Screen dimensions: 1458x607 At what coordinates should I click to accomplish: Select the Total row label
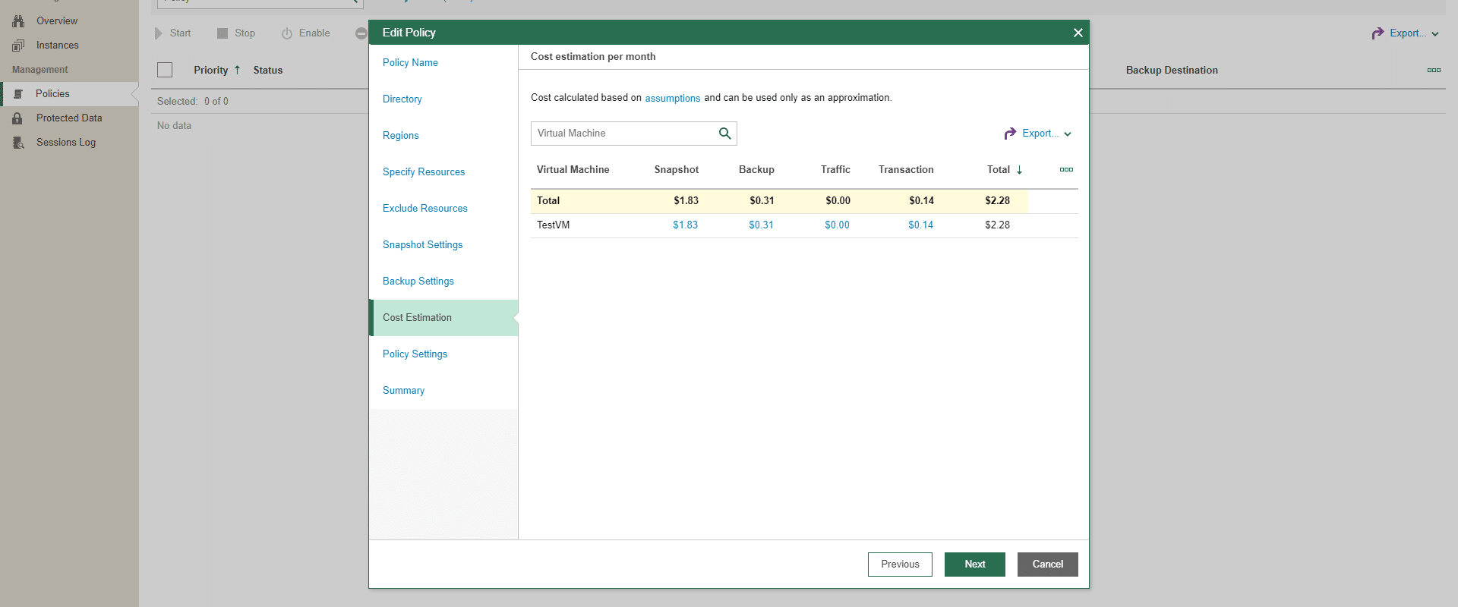548,201
